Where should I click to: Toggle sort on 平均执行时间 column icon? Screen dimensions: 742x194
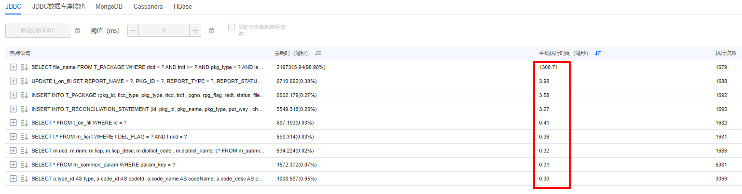[598, 53]
